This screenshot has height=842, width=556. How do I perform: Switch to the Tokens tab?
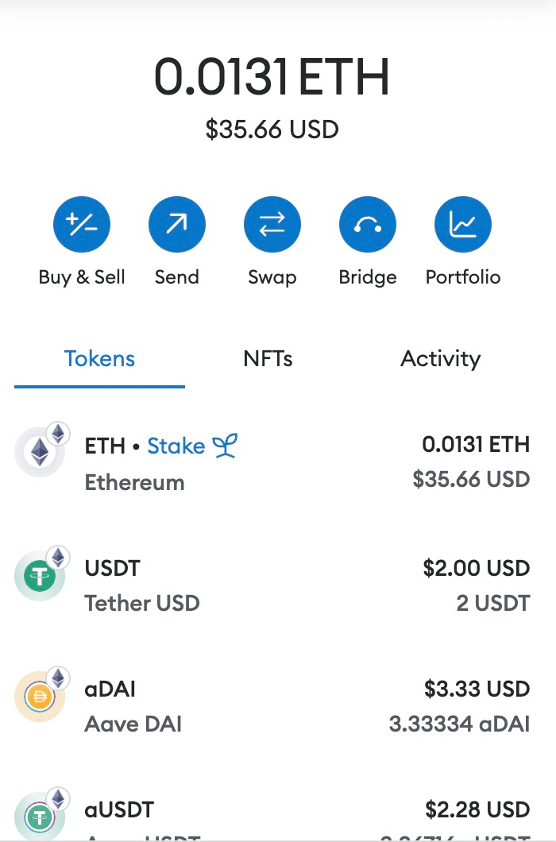point(99,359)
